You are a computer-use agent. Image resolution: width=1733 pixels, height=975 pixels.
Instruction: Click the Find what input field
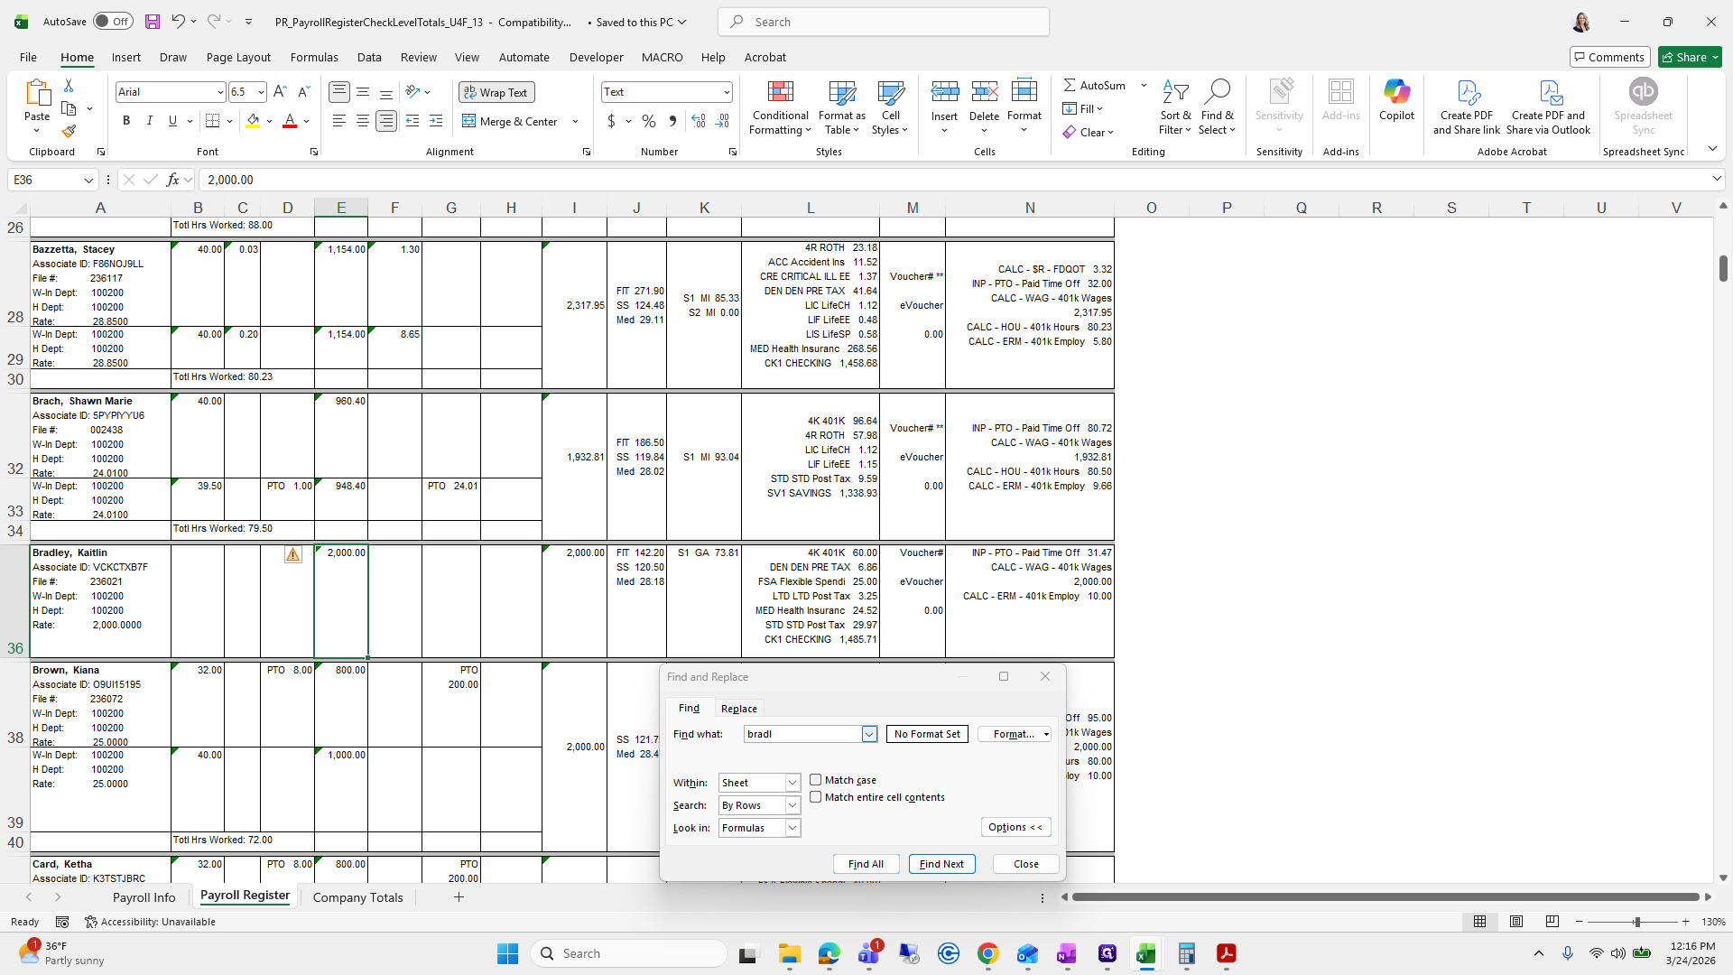click(802, 734)
